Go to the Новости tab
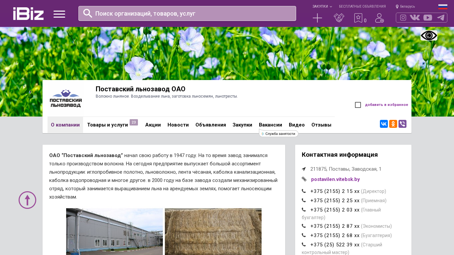This screenshot has height=255, width=454. [178, 125]
